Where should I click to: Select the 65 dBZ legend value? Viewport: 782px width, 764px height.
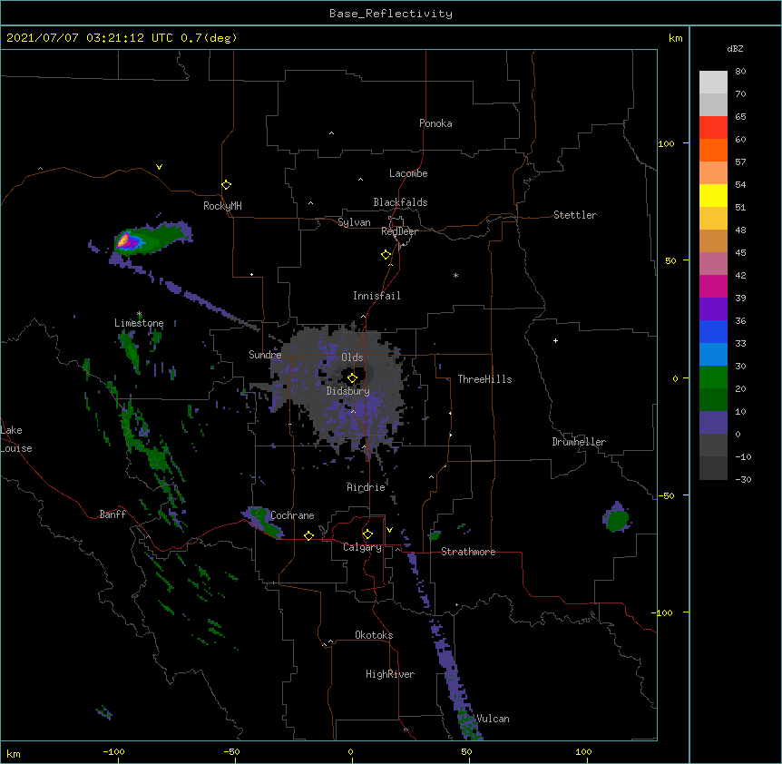click(740, 117)
